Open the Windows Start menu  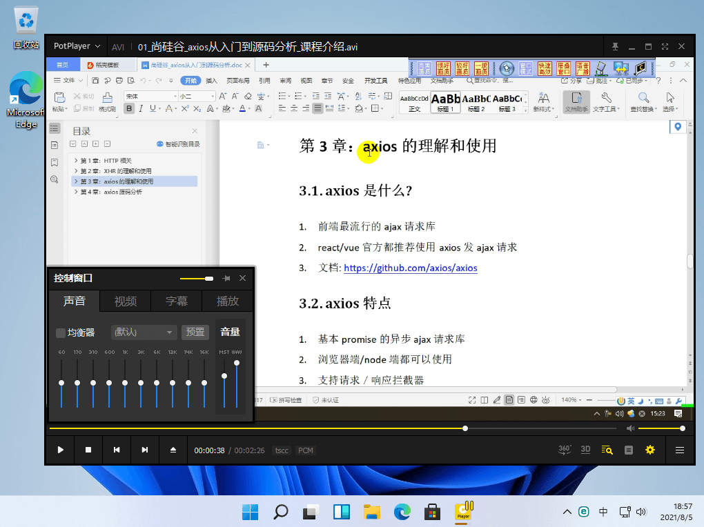click(x=250, y=512)
